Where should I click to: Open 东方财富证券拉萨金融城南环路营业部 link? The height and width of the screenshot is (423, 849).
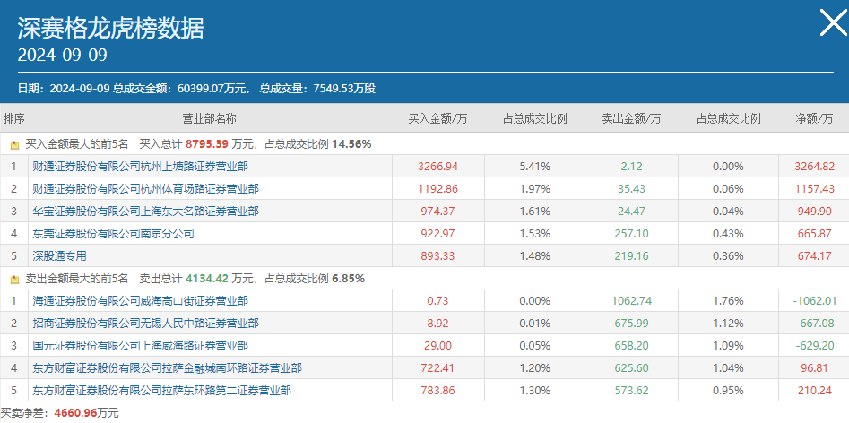tap(168, 368)
